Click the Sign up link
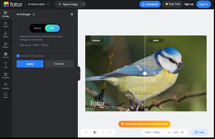The width and height of the screenshot is (215, 139). tap(189, 4)
